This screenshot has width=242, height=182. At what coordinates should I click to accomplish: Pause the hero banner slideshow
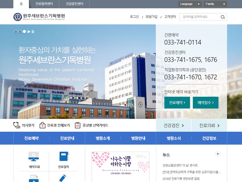[x=33, y=32]
